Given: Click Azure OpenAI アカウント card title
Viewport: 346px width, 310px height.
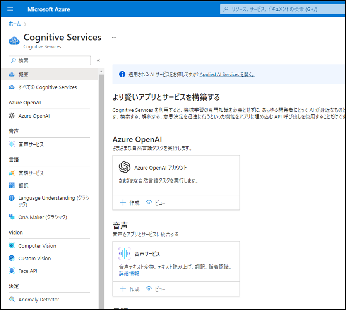Looking at the screenshot, I should pyautogui.click(x=161, y=168).
